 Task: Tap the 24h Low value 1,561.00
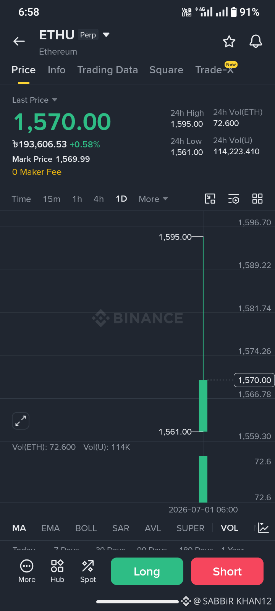[187, 152]
